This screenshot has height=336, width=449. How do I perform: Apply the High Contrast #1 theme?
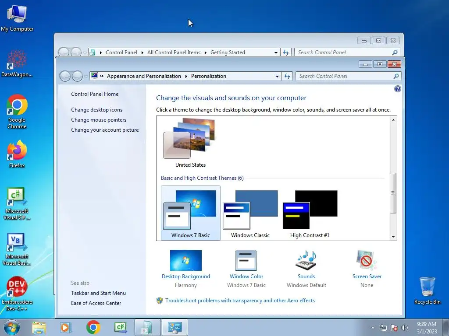pyautogui.click(x=310, y=213)
